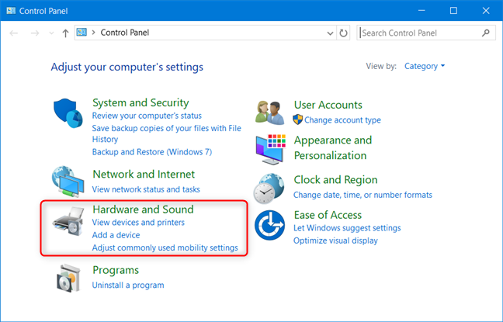Open Adjust commonly used mobility settings

(165, 248)
